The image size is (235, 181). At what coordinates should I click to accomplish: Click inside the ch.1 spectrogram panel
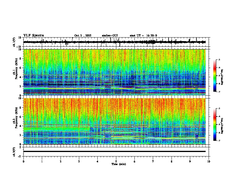(x=114, y=72)
